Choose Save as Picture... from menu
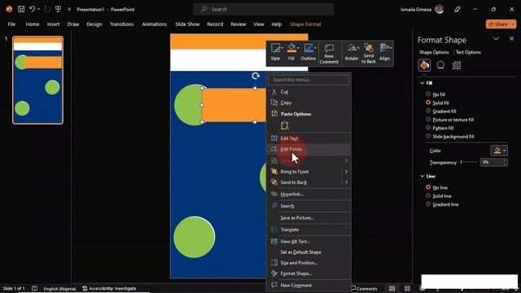The height and width of the screenshot is (293, 521). (309, 217)
